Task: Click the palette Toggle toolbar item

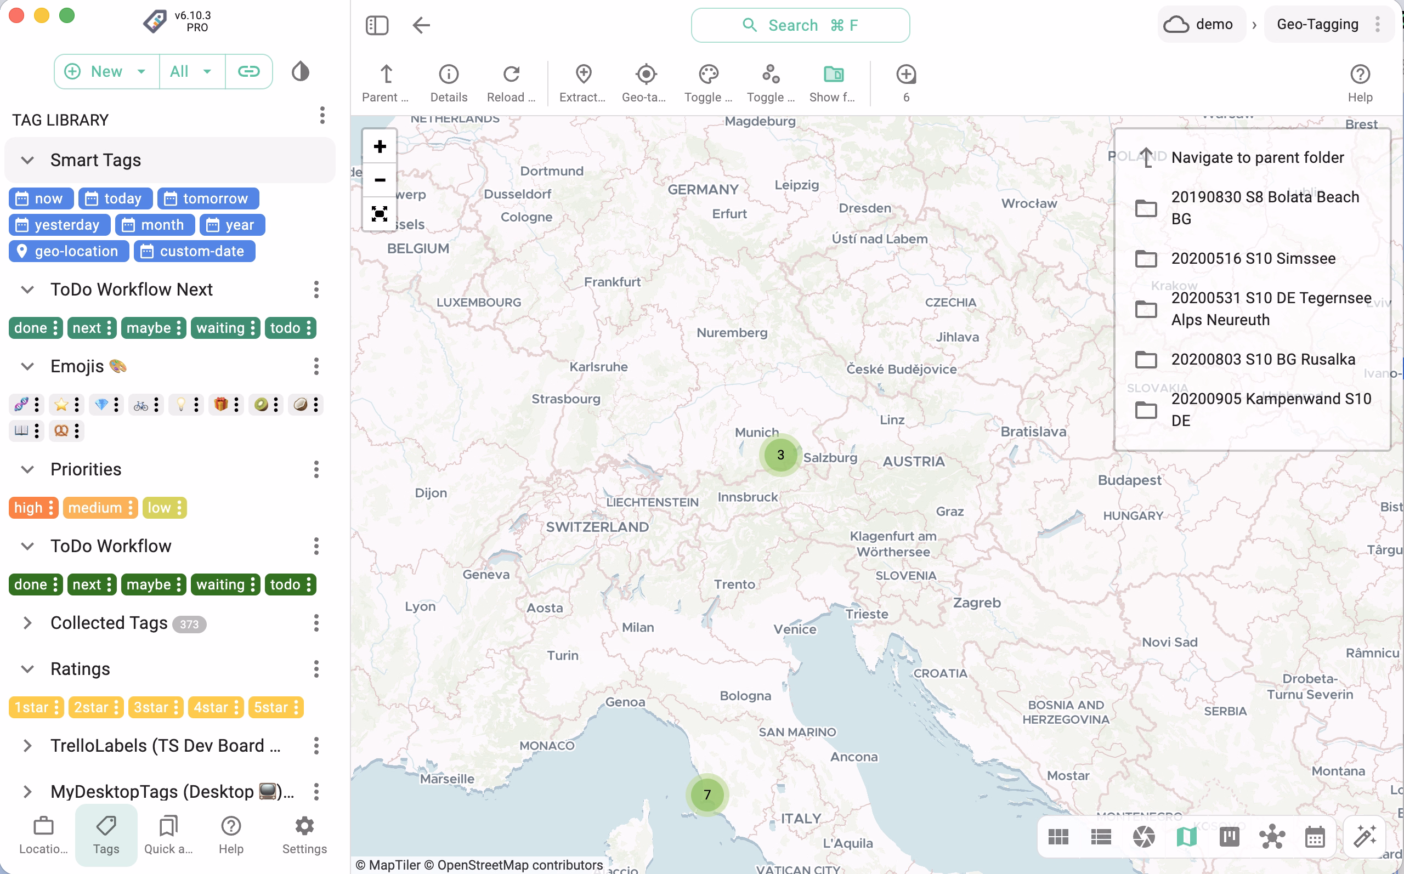Action: (x=708, y=83)
